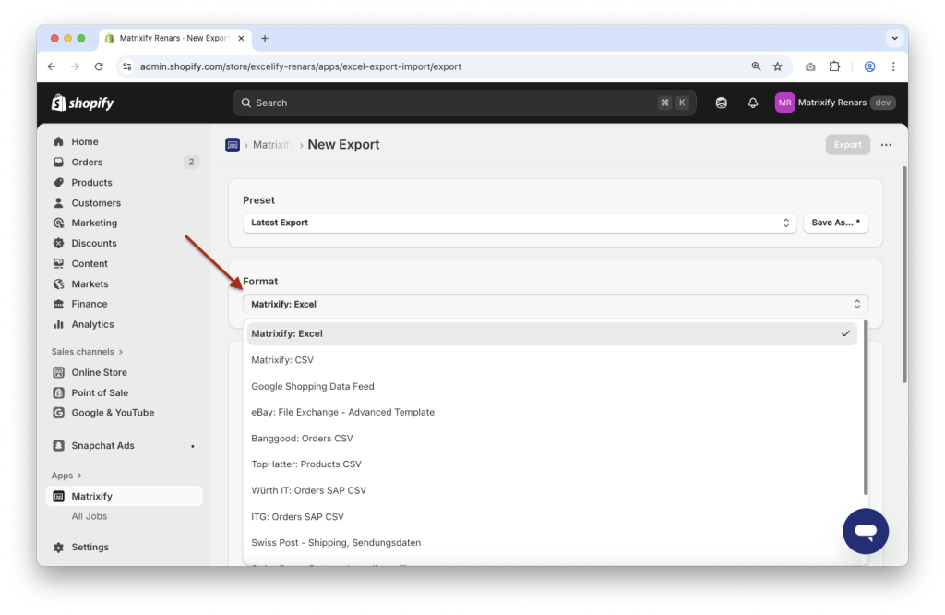Screen dimensions: 945x615
Task: Select the Discounts icon
Action: click(x=58, y=243)
